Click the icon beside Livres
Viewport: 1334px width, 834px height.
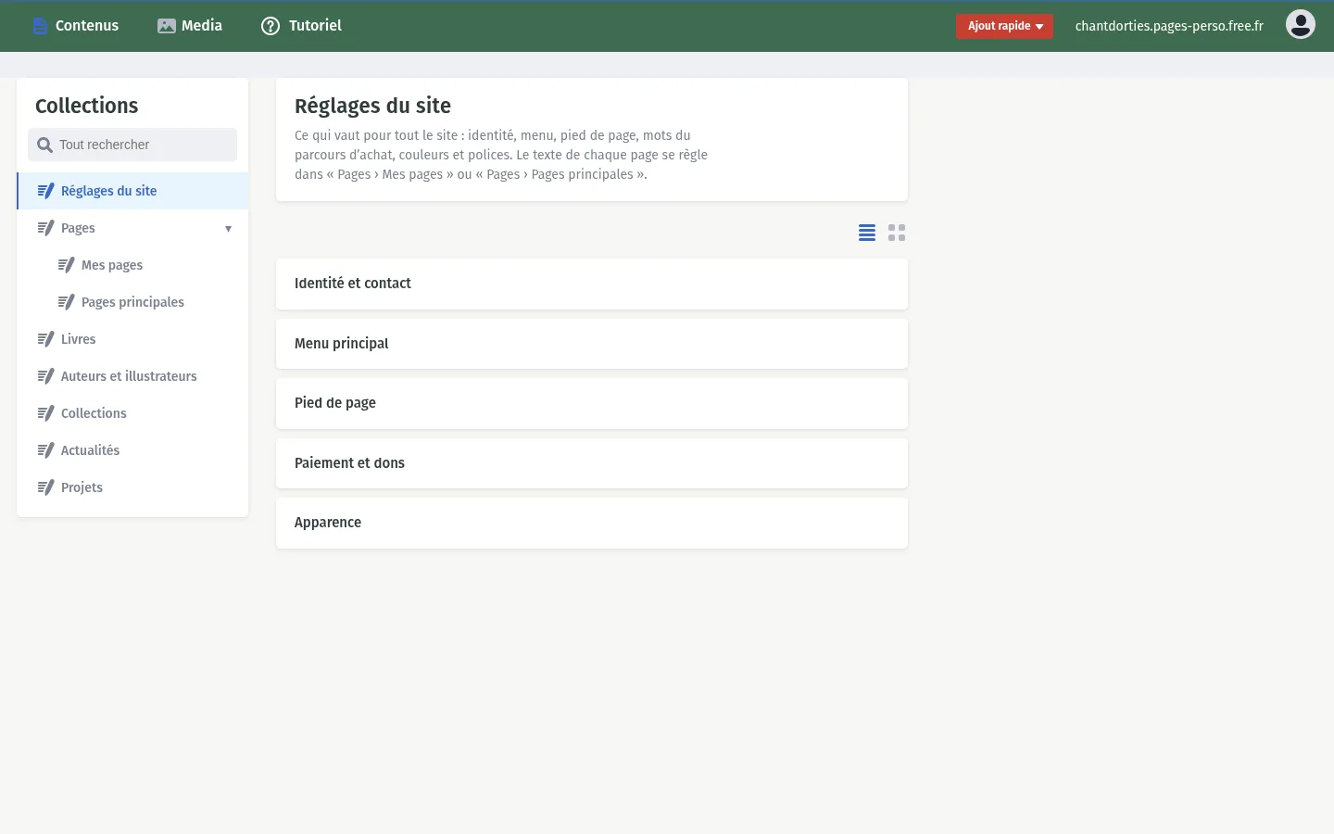click(45, 339)
